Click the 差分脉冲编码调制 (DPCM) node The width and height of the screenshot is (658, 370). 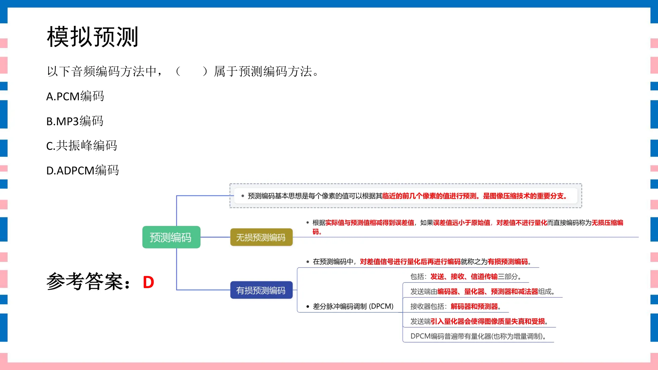(350, 306)
